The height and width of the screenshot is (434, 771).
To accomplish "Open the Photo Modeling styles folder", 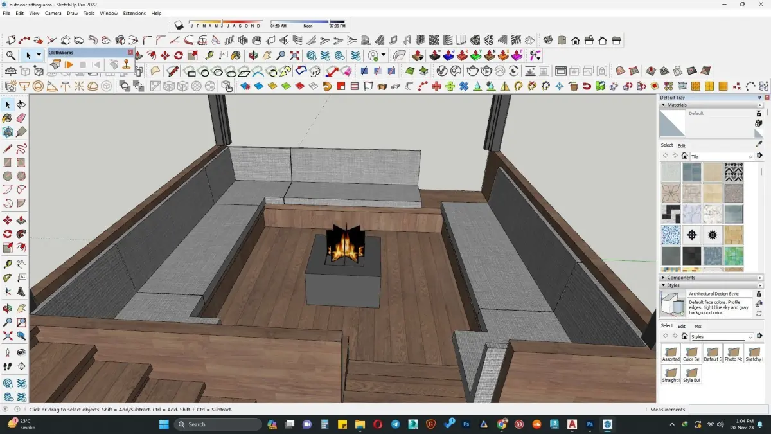I will [733, 354].
